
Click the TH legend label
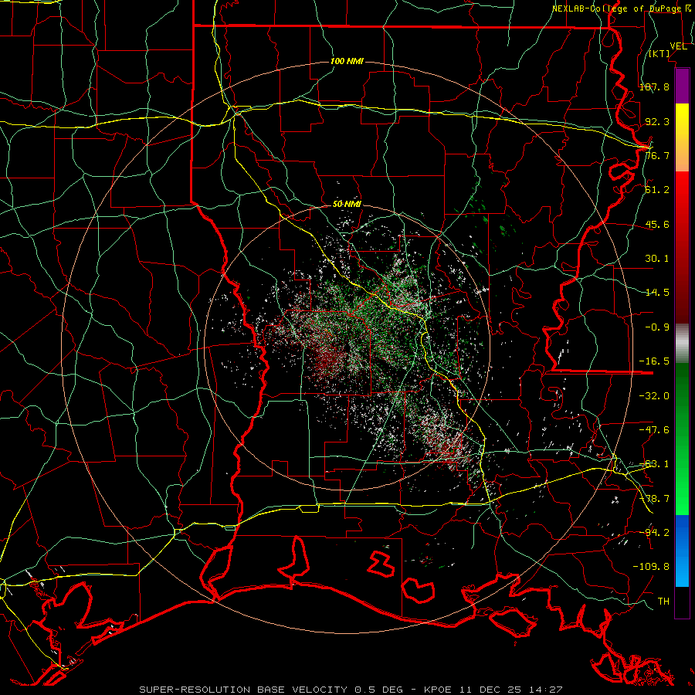(x=663, y=601)
